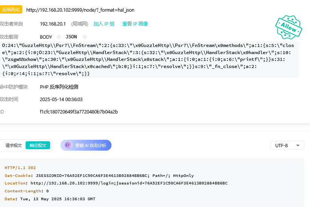Open the 查看 IP 画像 link
Screen dimensions: 310x207
click(x=135, y=24)
